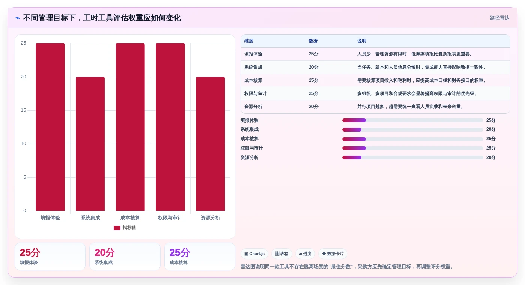525x285 pixels.
Task: Click the description starting 并行项目越多
Action: coord(411,106)
